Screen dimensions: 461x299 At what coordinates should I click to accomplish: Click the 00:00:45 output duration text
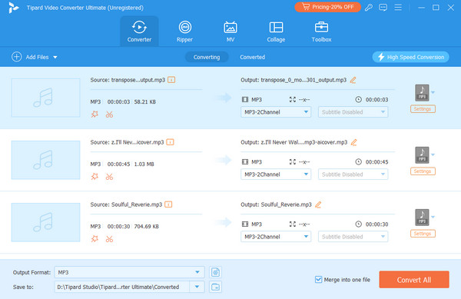377,162
